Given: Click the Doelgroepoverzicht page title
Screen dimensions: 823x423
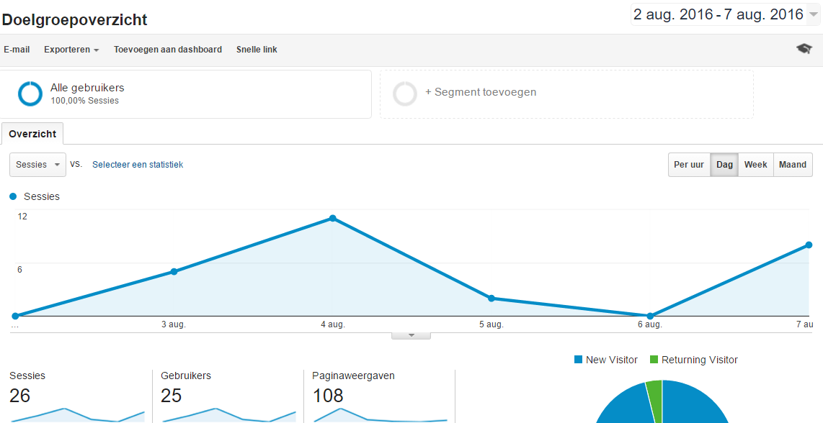Looking at the screenshot, I should coord(74,20).
